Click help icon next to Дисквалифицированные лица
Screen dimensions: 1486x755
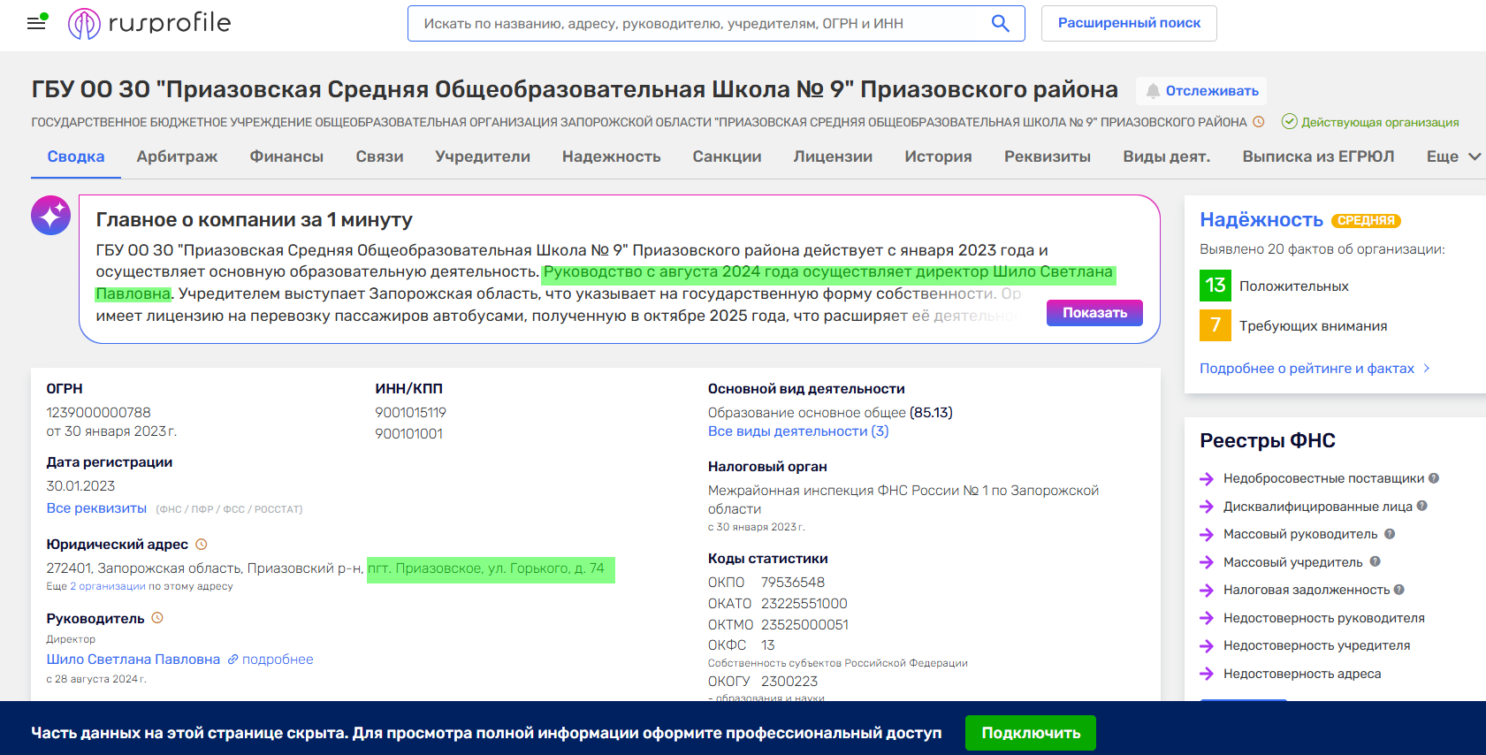pos(1421,506)
